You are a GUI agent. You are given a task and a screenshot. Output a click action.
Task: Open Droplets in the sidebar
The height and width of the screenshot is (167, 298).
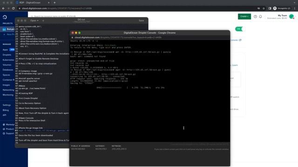click(x=7, y=55)
